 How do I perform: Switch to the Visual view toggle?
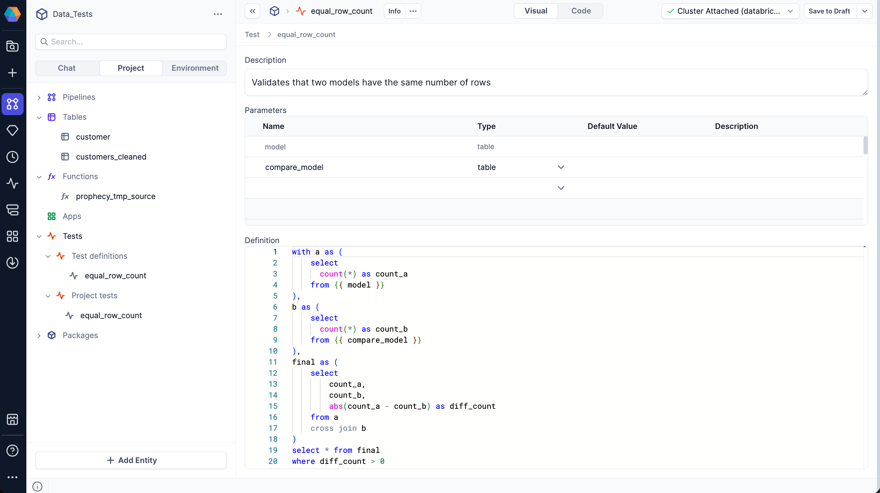tap(536, 11)
